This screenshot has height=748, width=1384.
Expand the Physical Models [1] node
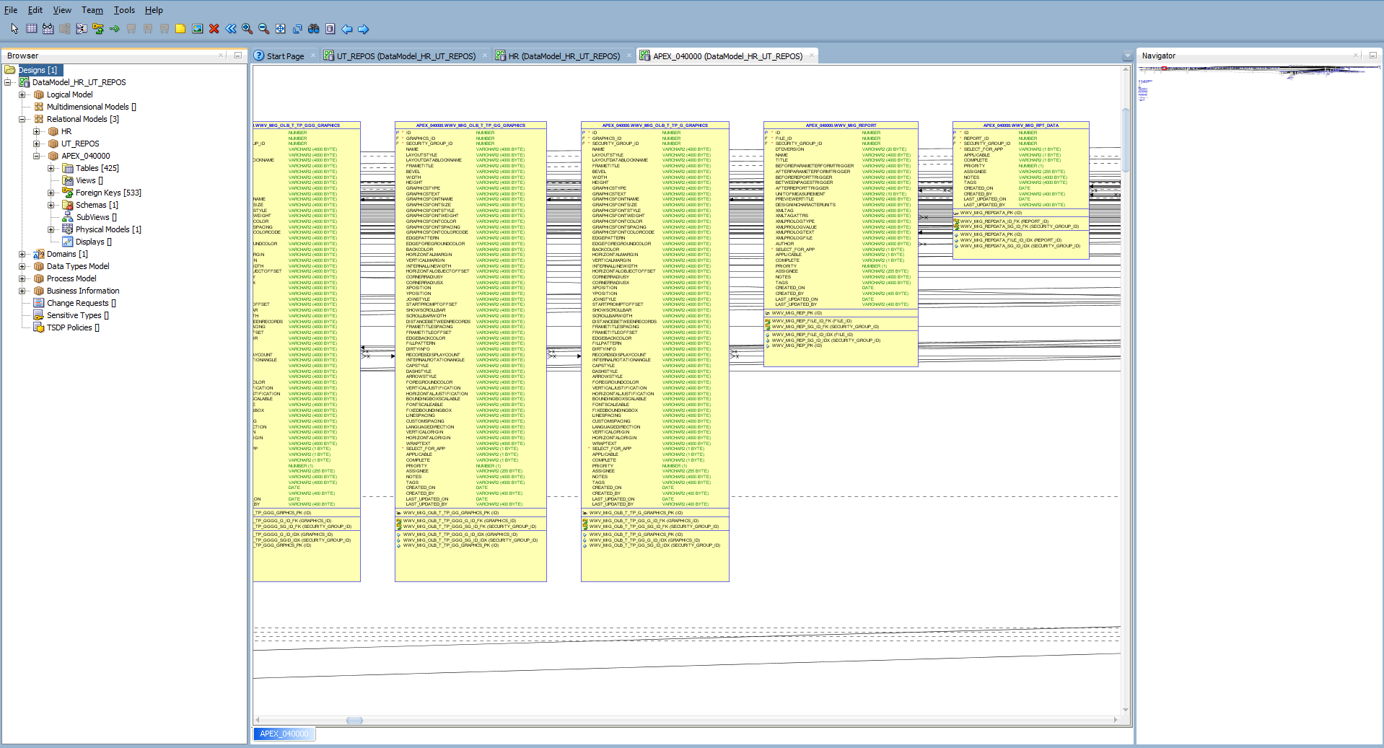[51, 229]
